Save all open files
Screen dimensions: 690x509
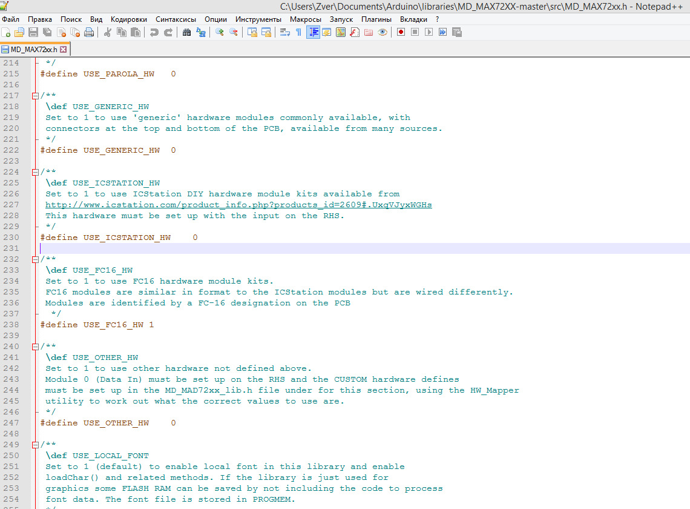point(47,32)
